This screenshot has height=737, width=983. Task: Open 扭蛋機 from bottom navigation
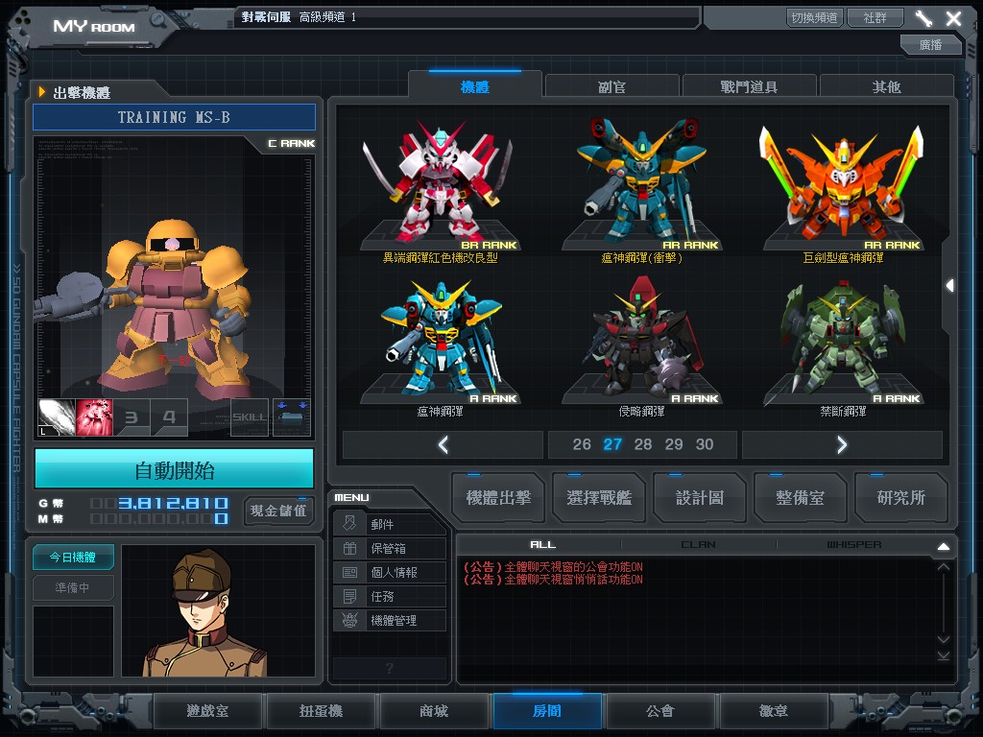[321, 711]
